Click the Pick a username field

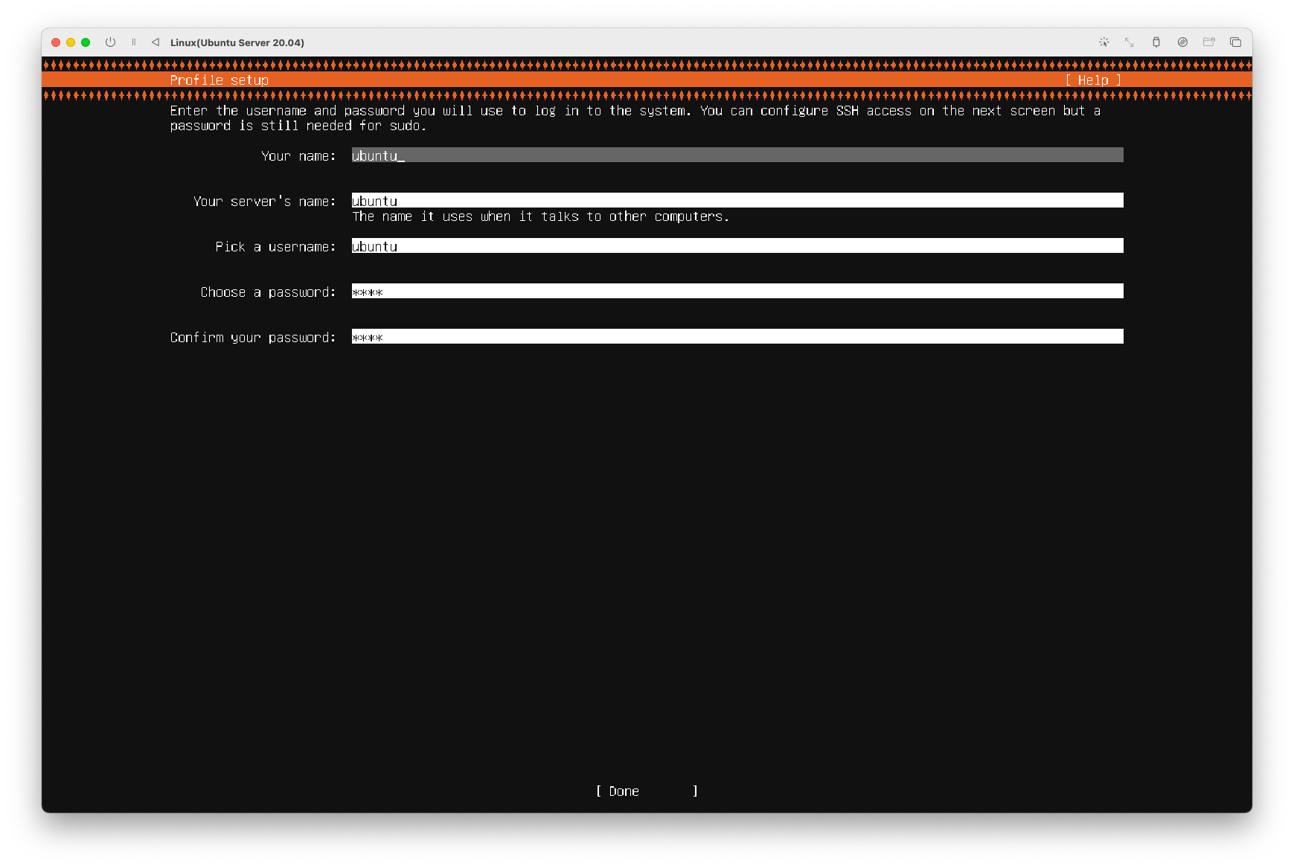point(737,245)
